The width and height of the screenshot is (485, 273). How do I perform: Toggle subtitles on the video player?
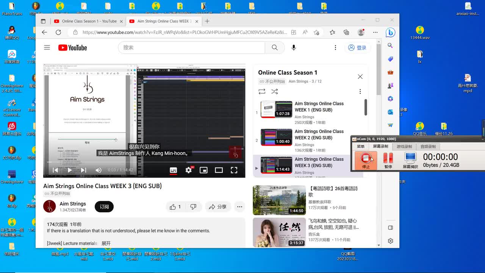(173, 170)
